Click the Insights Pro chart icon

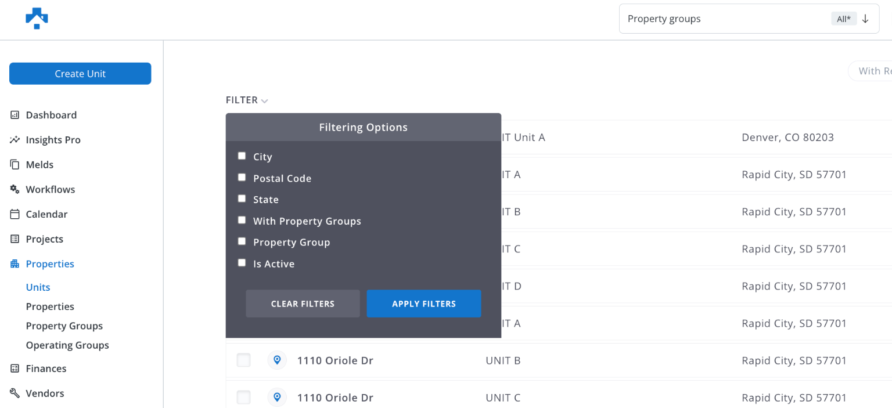click(x=15, y=140)
